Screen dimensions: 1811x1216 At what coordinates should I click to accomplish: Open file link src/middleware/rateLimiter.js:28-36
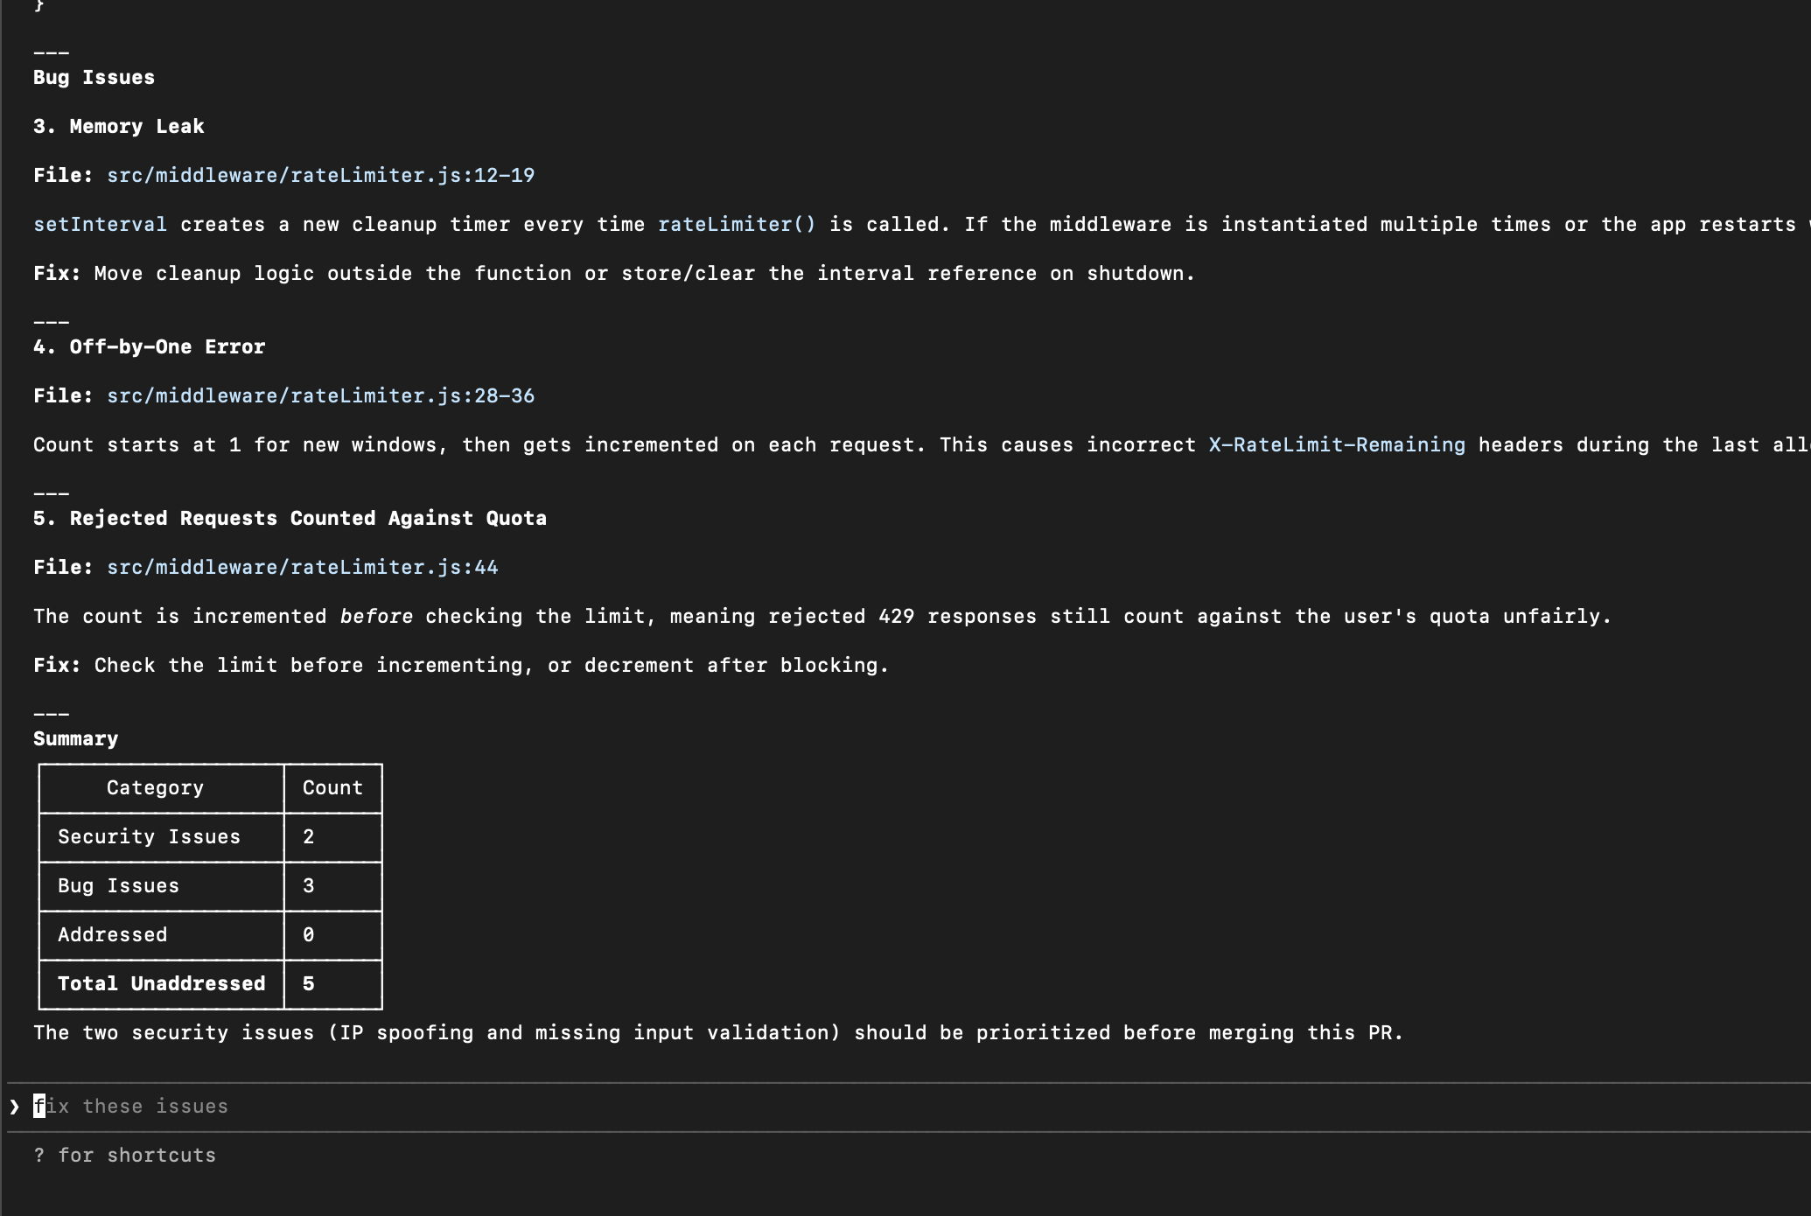pyautogui.click(x=319, y=395)
